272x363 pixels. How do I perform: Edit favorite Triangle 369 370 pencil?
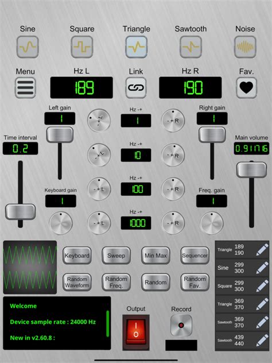[262, 304]
